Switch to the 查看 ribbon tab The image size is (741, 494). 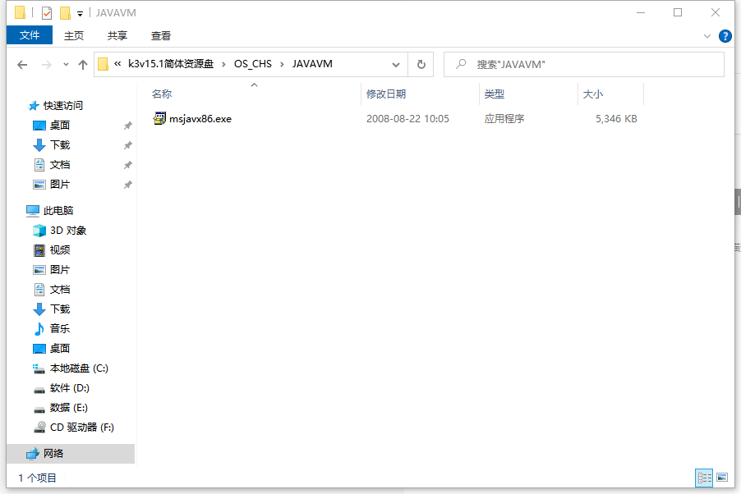(161, 35)
